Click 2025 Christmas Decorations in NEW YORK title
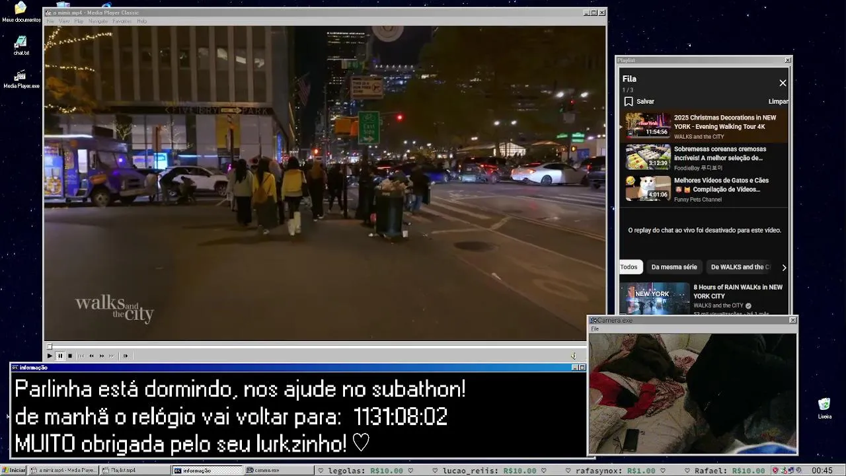 point(725,122)
